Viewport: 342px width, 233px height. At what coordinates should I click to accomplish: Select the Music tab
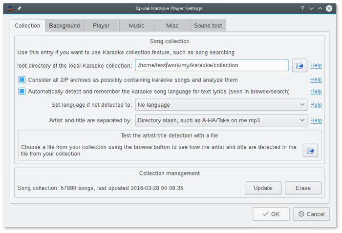pos(137,26)
